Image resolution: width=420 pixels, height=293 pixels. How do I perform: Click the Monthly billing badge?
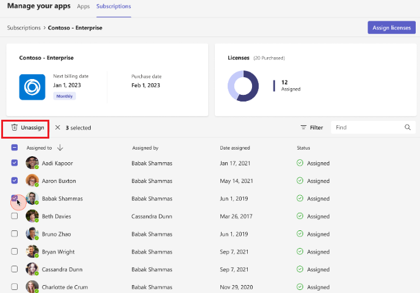65,96
